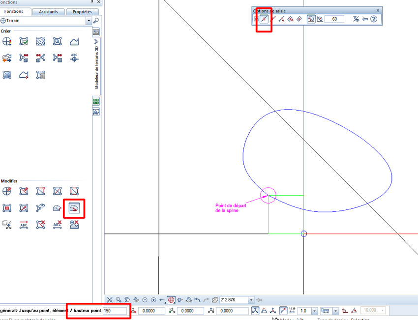Click the ABC point labeling tool
418x320 pixels.
(x=74, y=58)
